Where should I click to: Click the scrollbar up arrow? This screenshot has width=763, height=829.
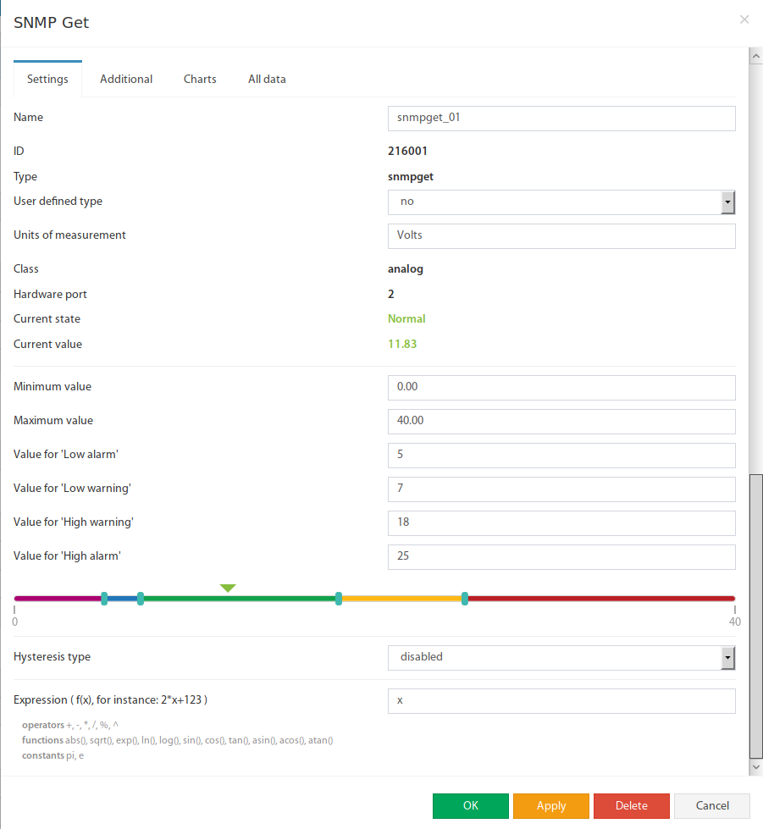point(756,56)
